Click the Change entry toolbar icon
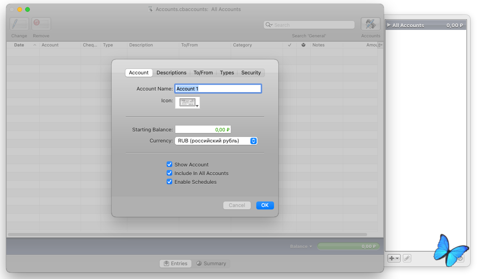Viewport: 478px width, 279px height. click(x=19, y=24)
